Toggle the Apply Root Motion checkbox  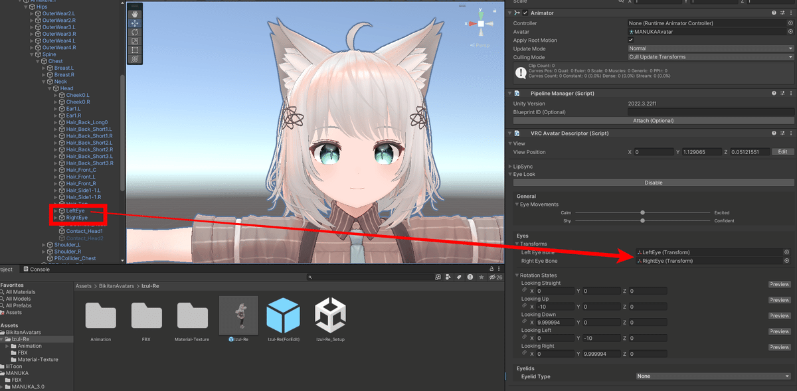(630, 40)
